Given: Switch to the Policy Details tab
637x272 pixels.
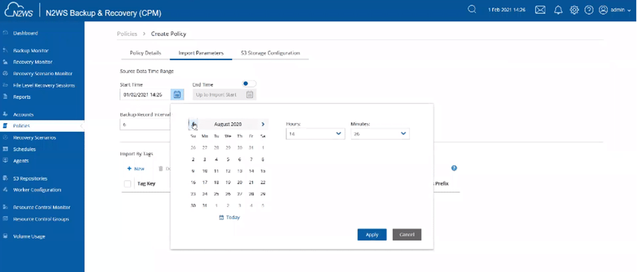Looking at the screenshot, I should click(146, 53).
